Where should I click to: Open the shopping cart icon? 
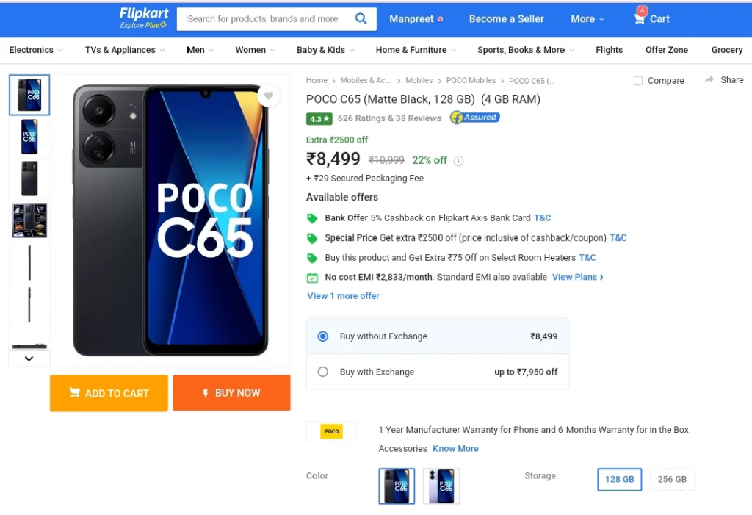tap(640, 18)
